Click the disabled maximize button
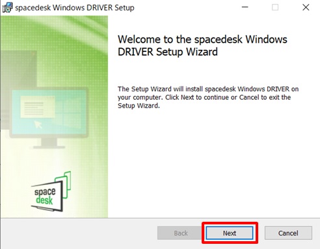 (x=275, y=7)
